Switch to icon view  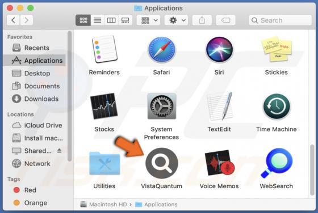point(83,20)
